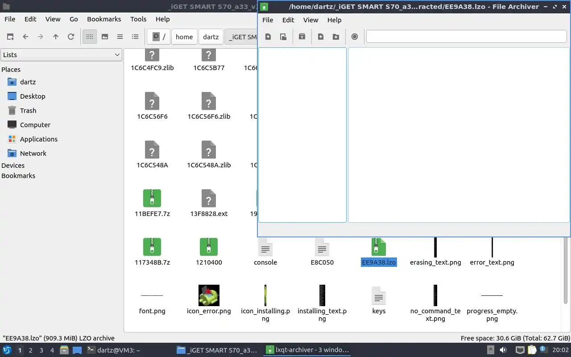Viewport: 571px width, 357px height.
Task: Click Bookmarks header in side pane
Action: click(x=18, y=176)
